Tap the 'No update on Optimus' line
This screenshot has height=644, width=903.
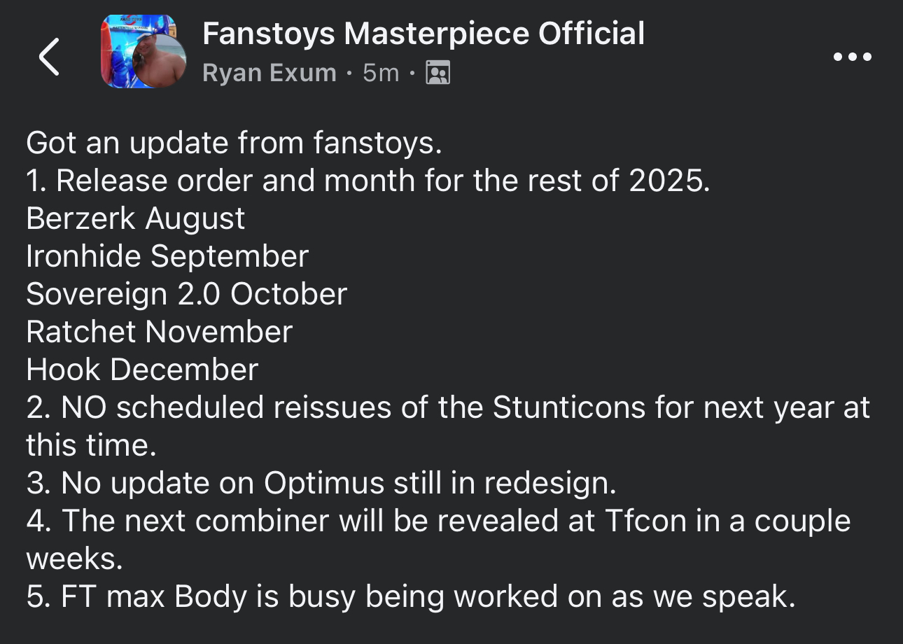pyautogui.click(x=321, y=484)
